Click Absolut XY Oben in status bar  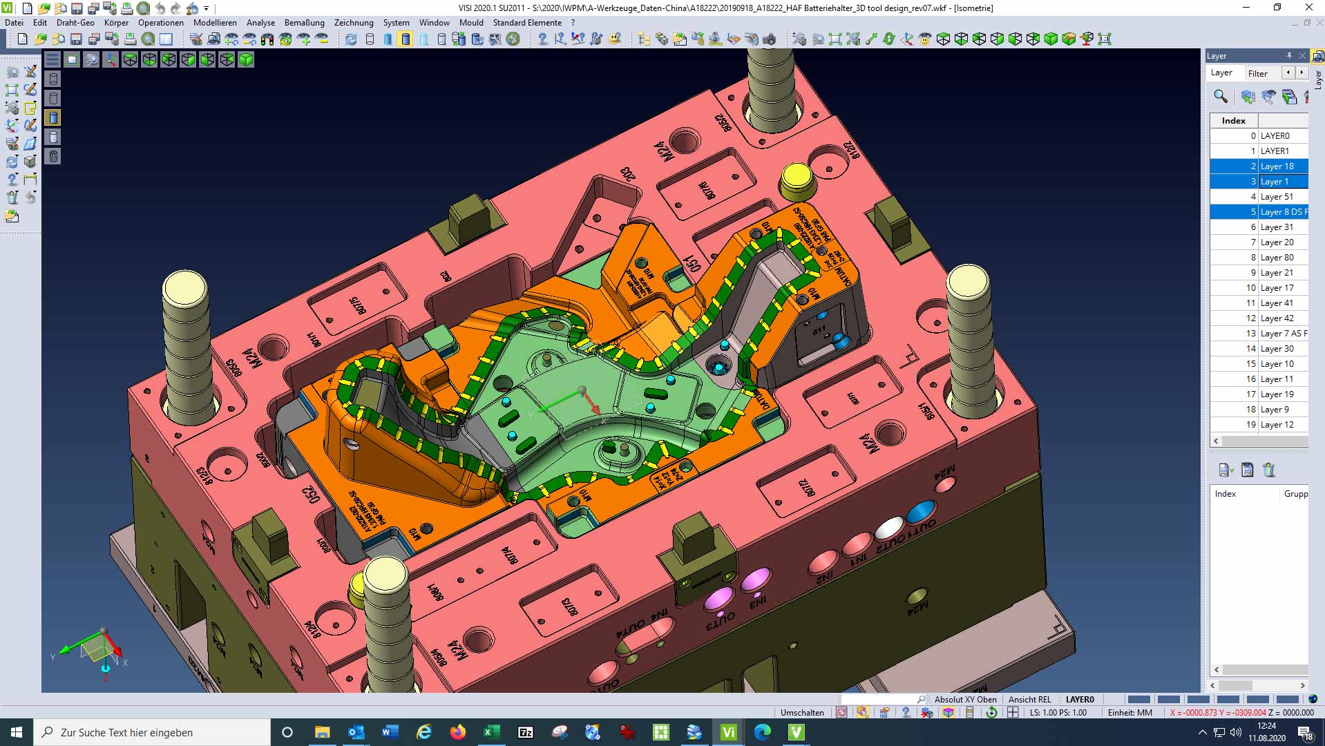[965, 700]
